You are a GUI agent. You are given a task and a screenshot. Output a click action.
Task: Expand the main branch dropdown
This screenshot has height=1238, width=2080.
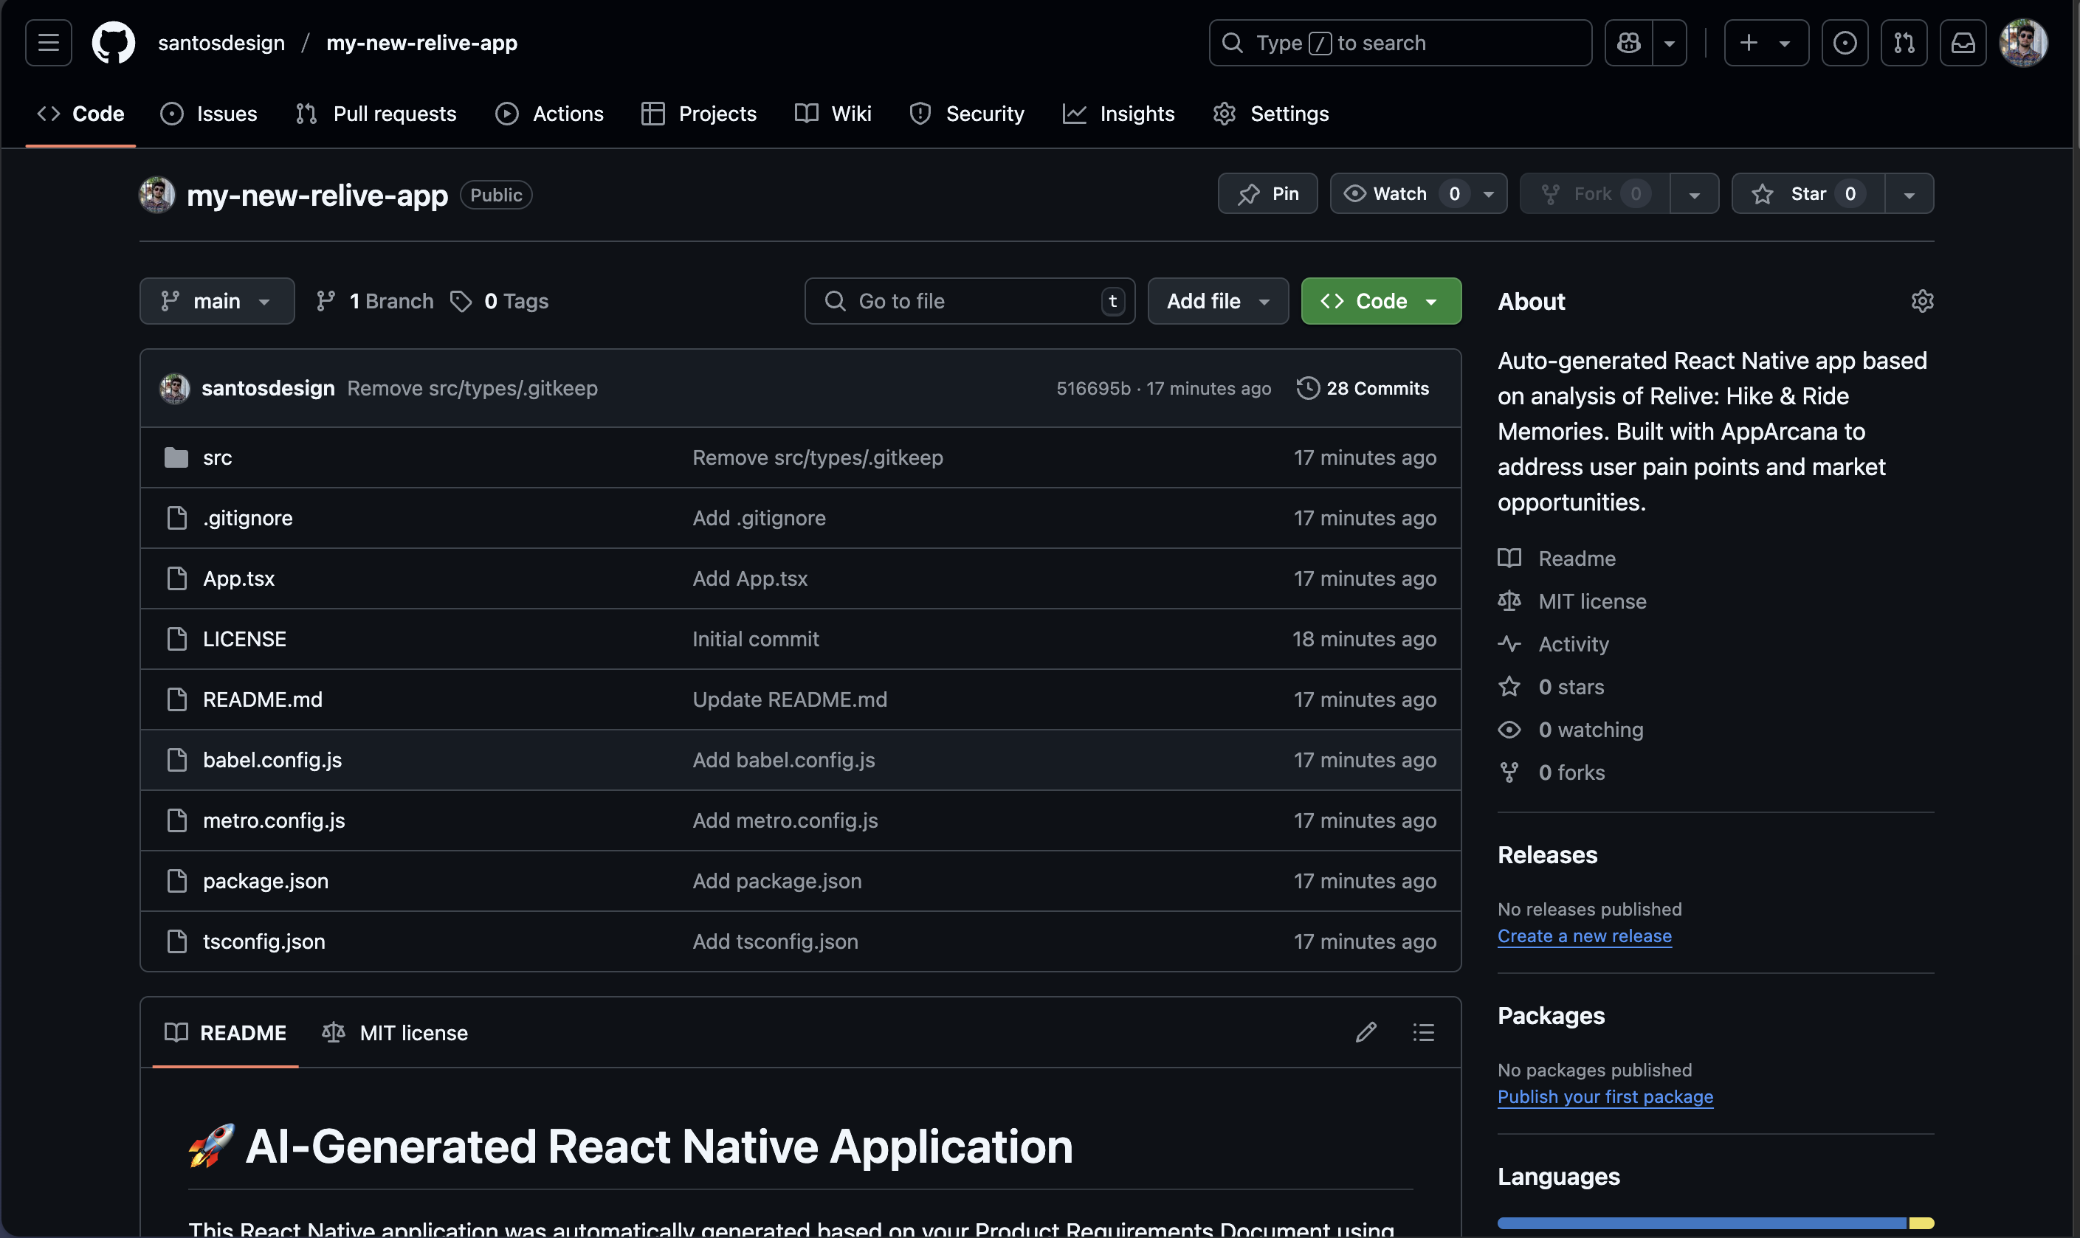click(216, 301)
